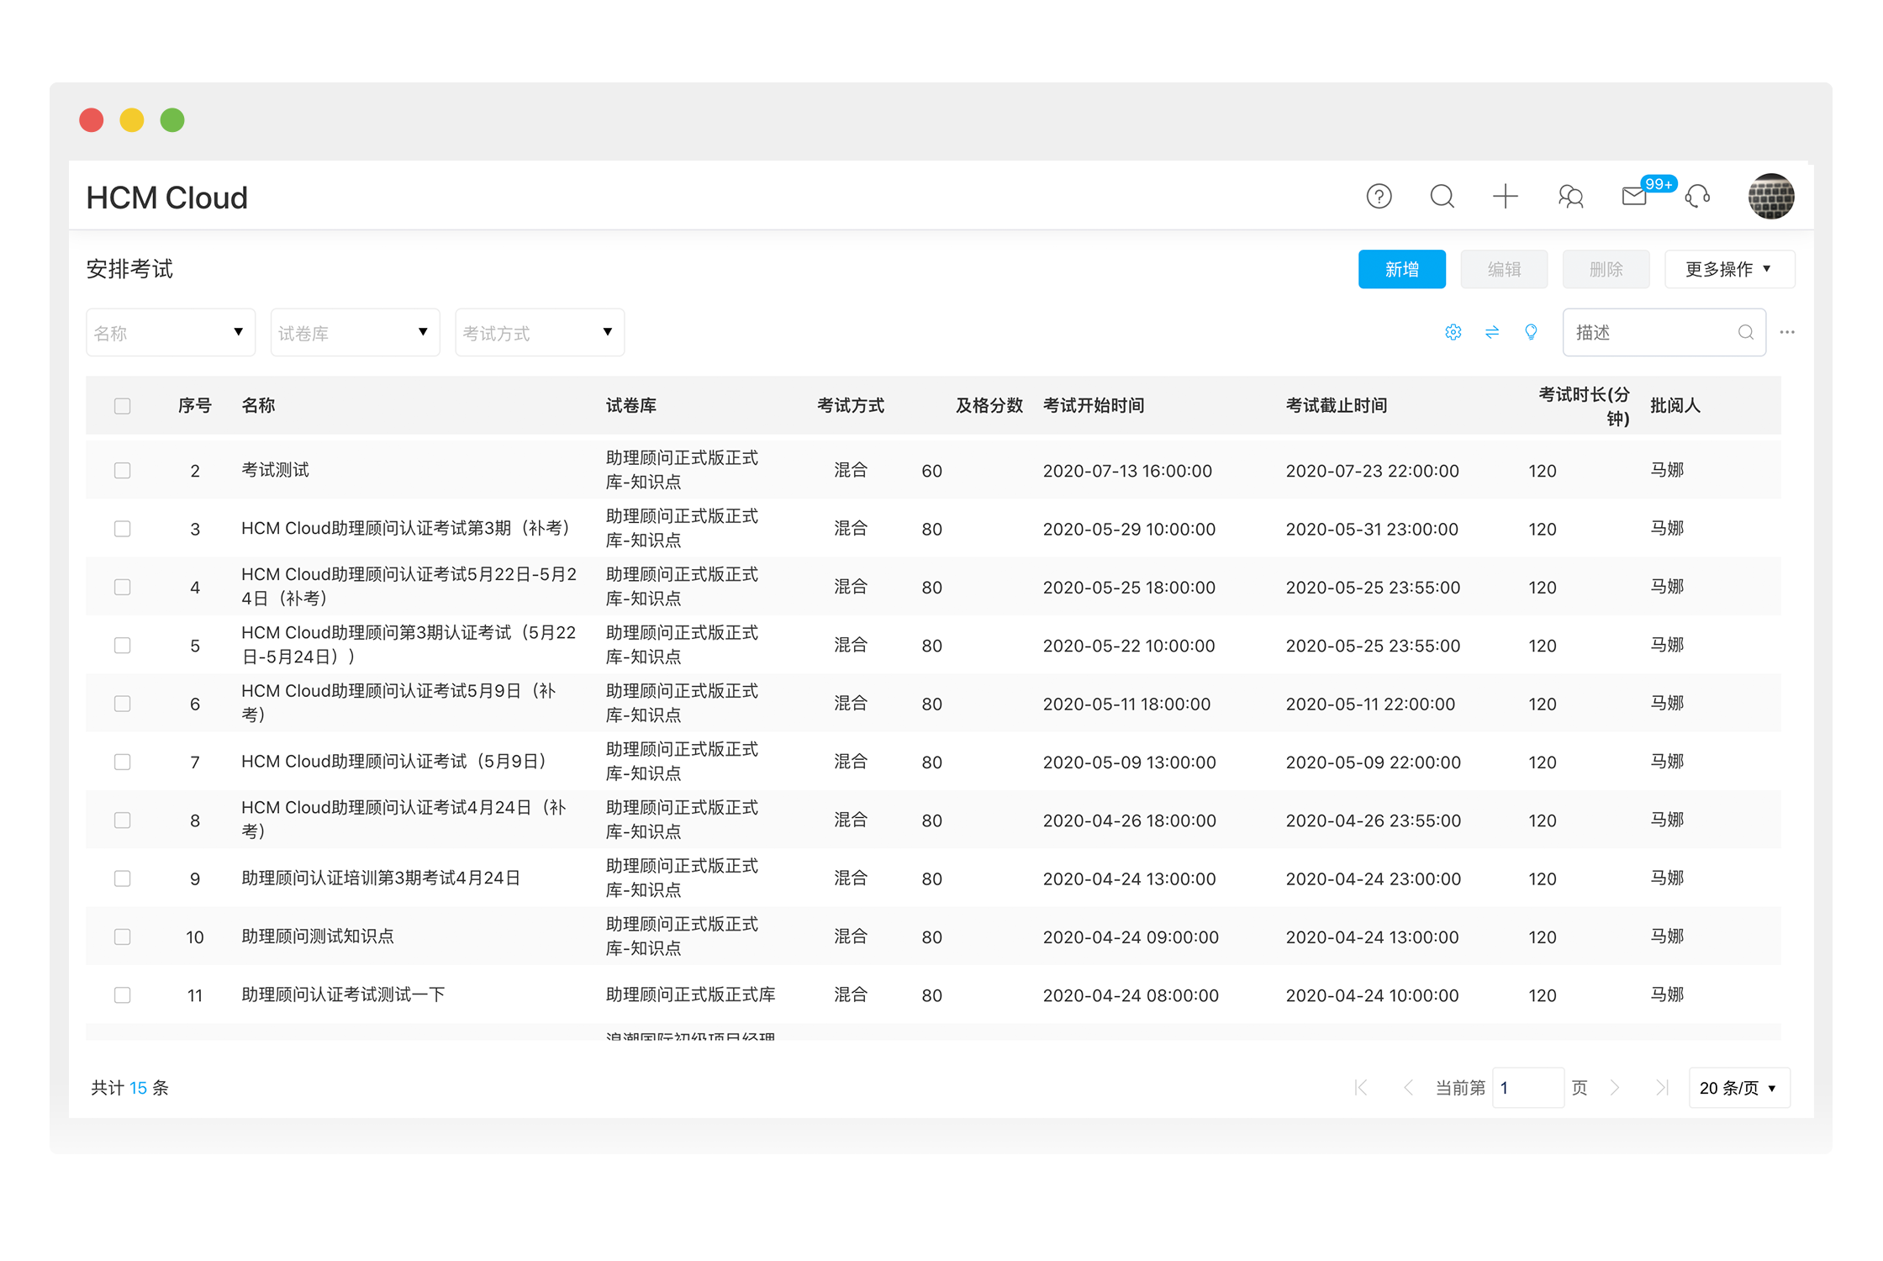Expand the 更多操作 dropdown menu
Image resolution: width=1883 pixels, height=1261 pixels.
coord(1729,269)
